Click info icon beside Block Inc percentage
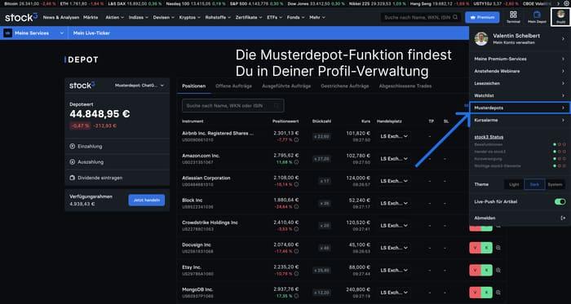Image resolution: width=571 pixels, height=304 pixels. tap(296, 206)
